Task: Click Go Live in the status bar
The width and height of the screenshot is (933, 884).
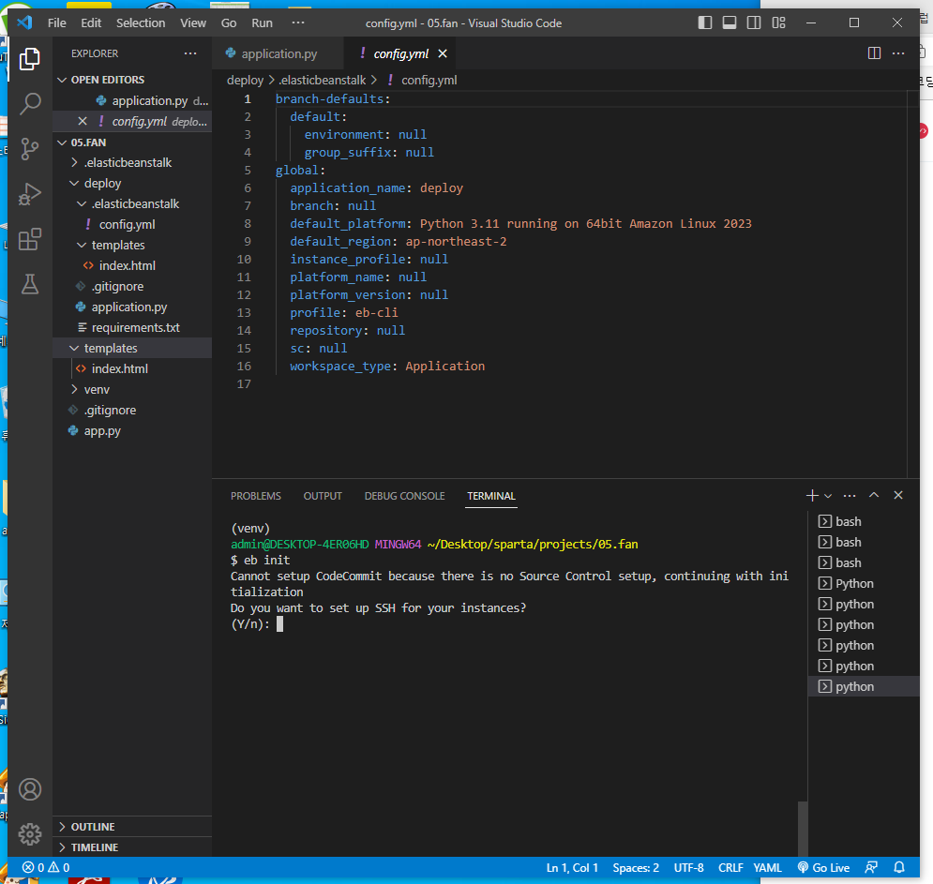Action: coord(823,867)
